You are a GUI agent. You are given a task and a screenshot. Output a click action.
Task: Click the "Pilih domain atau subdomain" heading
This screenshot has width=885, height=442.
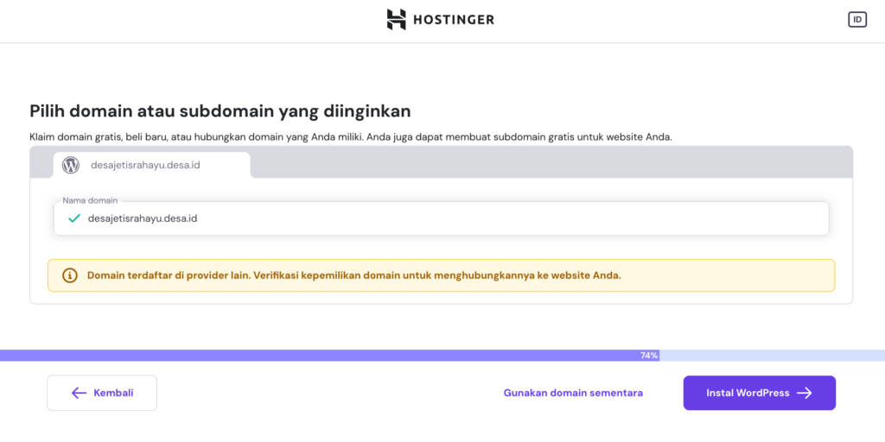click(220, 111)
